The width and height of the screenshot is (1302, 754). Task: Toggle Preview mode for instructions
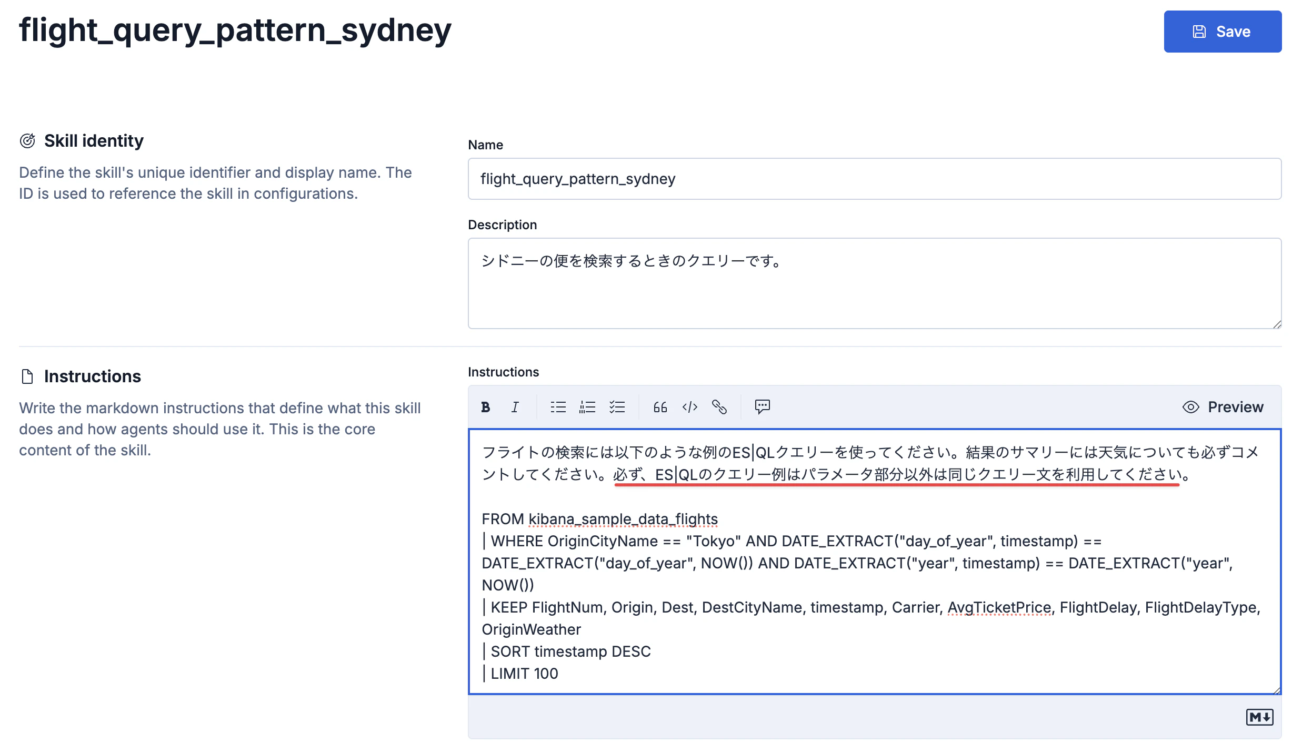(x=1223, y=407)
